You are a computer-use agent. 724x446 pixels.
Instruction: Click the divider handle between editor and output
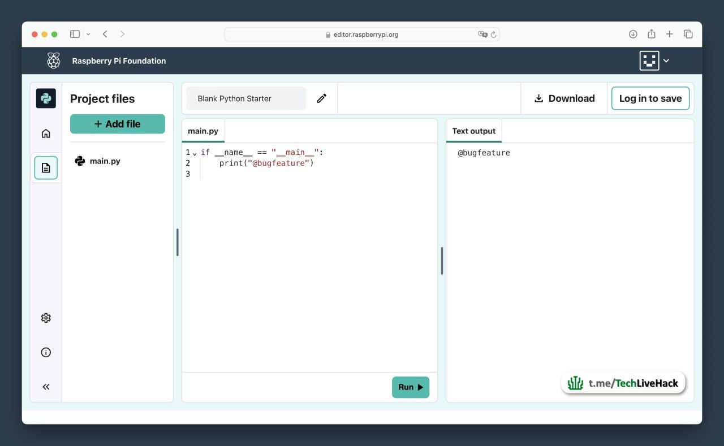tap(442, 261)
